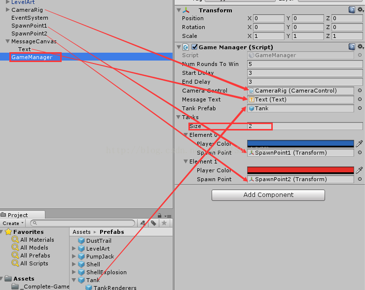The width and height of the screenshot is (365, 290).
Task: Collapse the Tanks array foldout
Action: [179, 117]
